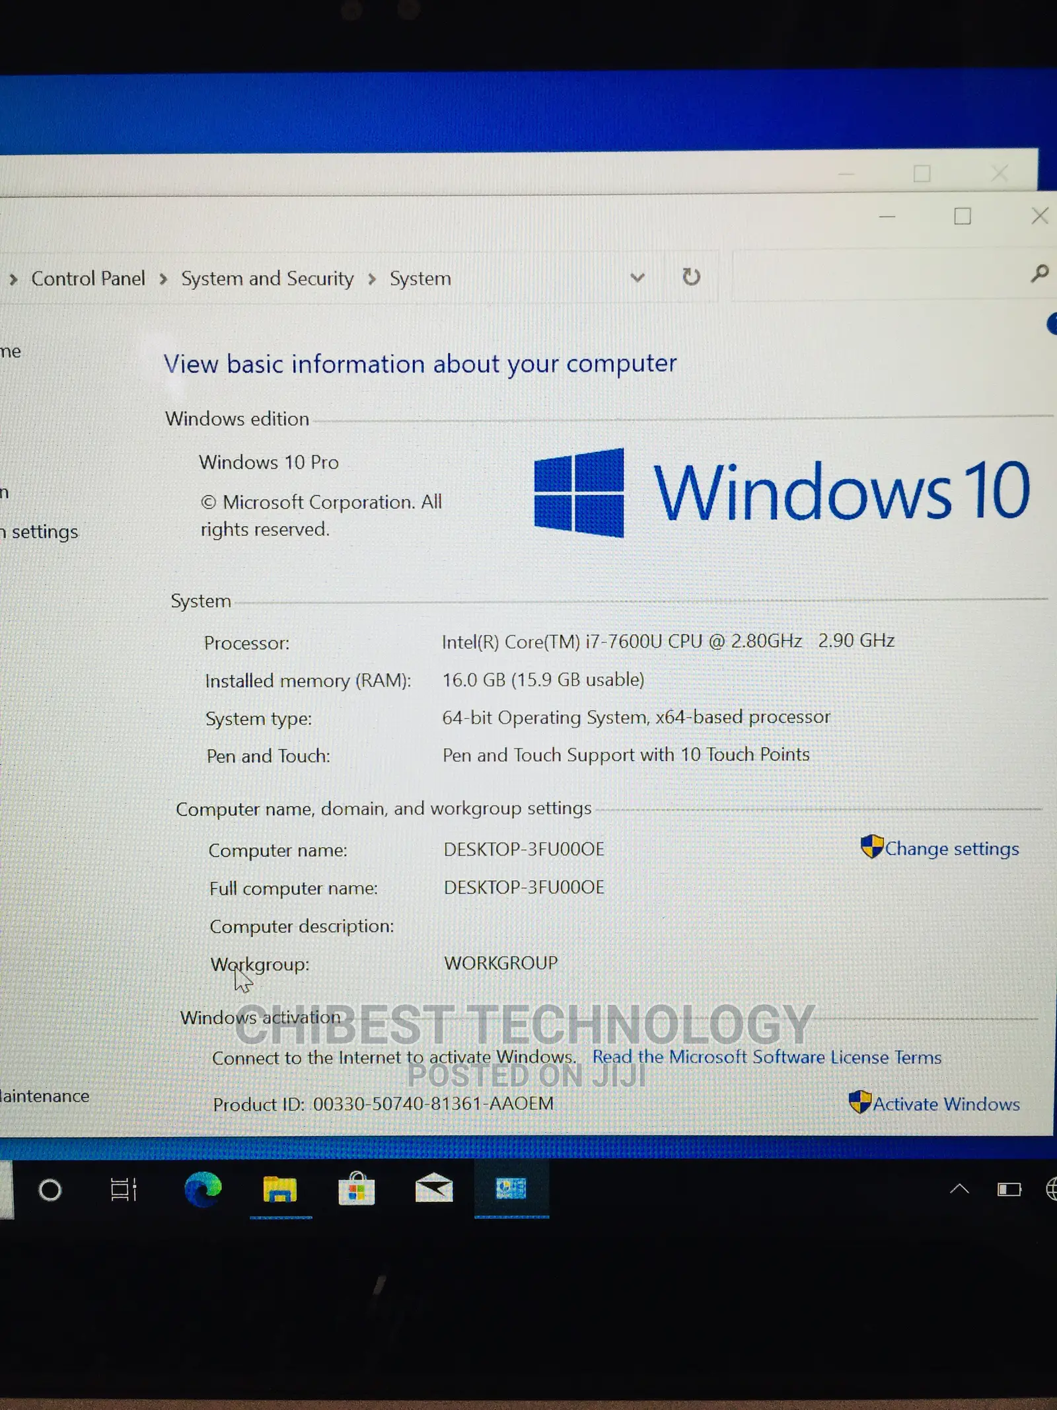Screen dimensions: 1057x1410
Task: Open the address bar history dropdown
Action: coord(638,278)
